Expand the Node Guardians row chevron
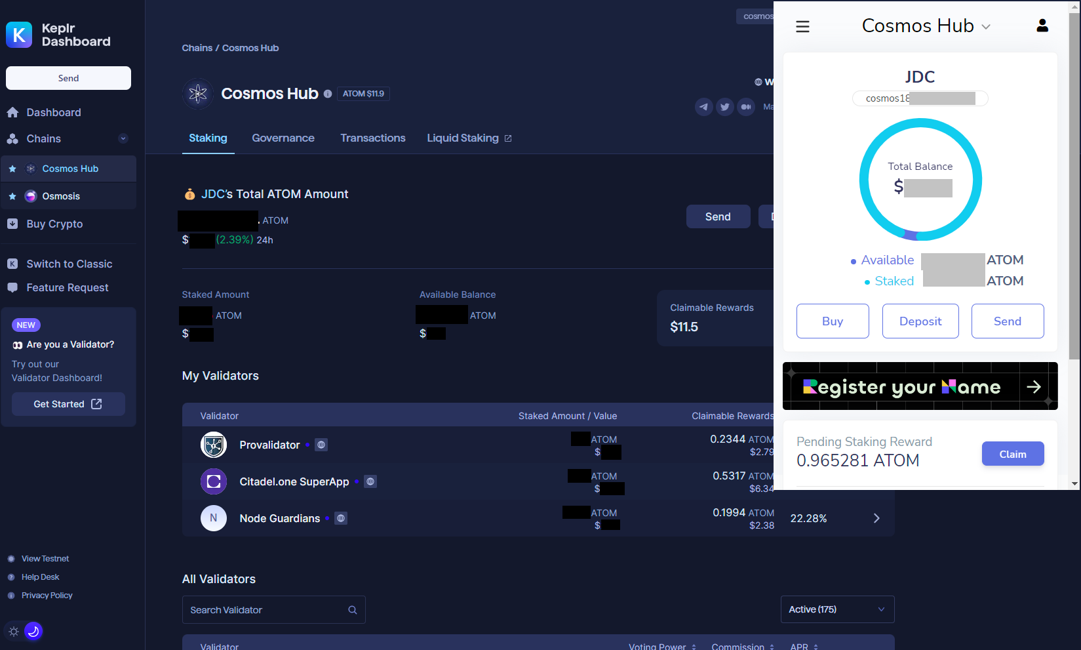 pos(876,518)
